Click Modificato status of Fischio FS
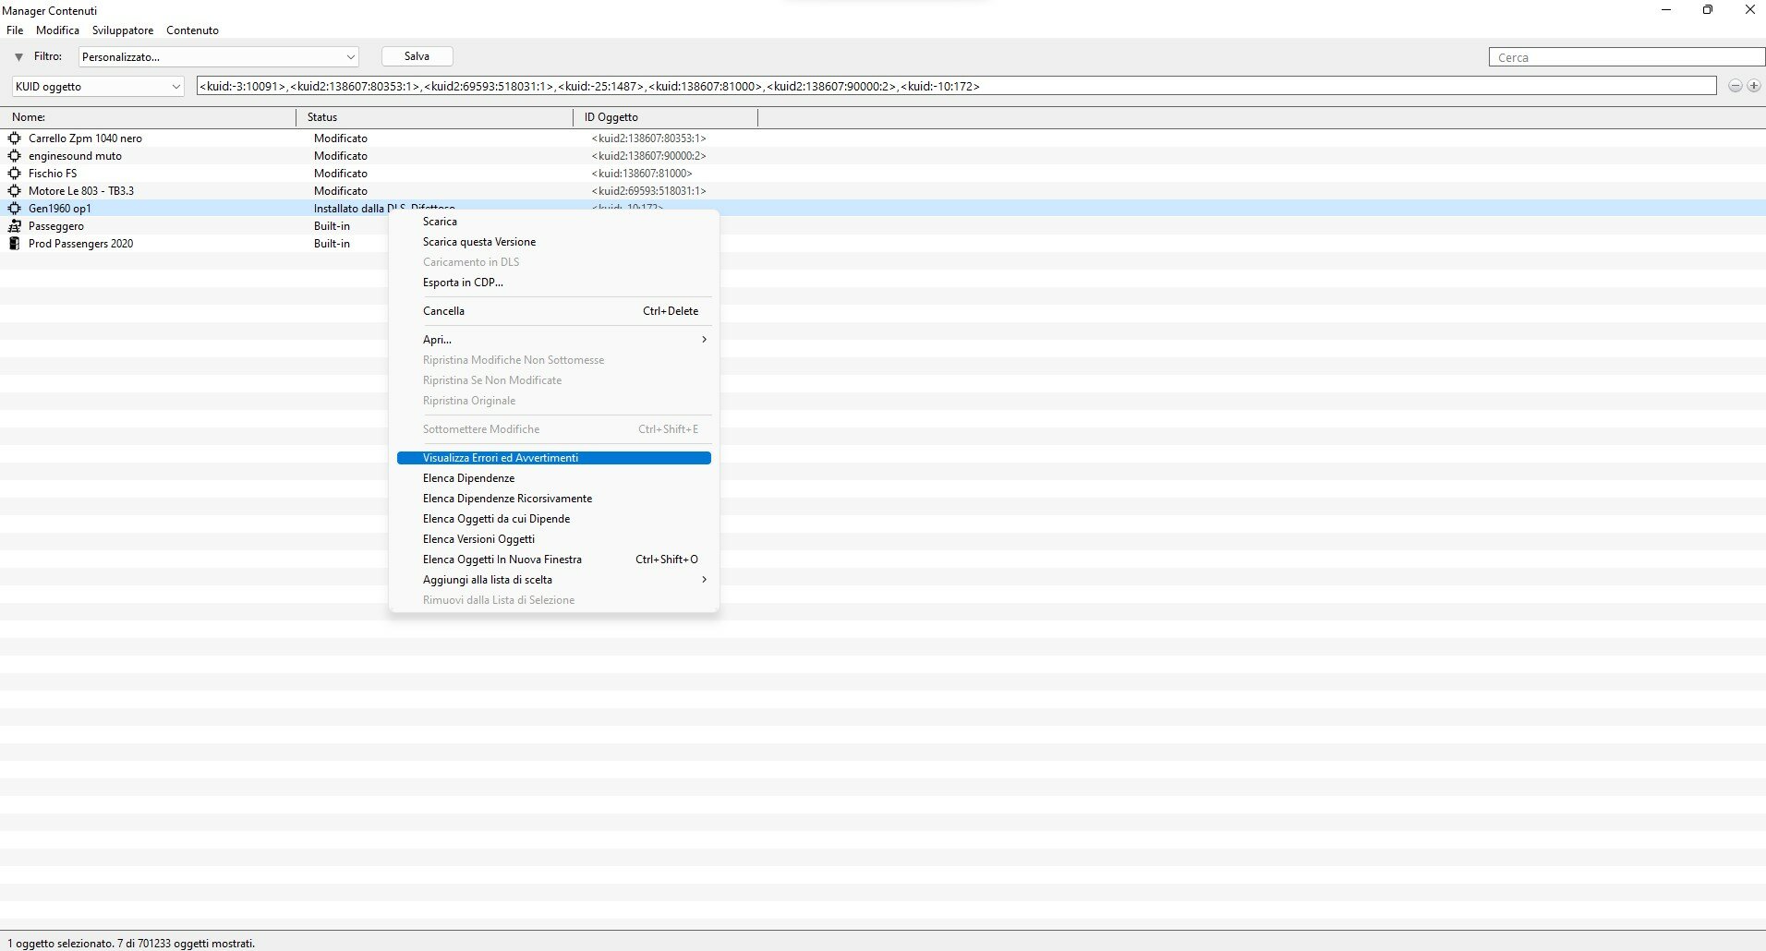 (340, 174)
